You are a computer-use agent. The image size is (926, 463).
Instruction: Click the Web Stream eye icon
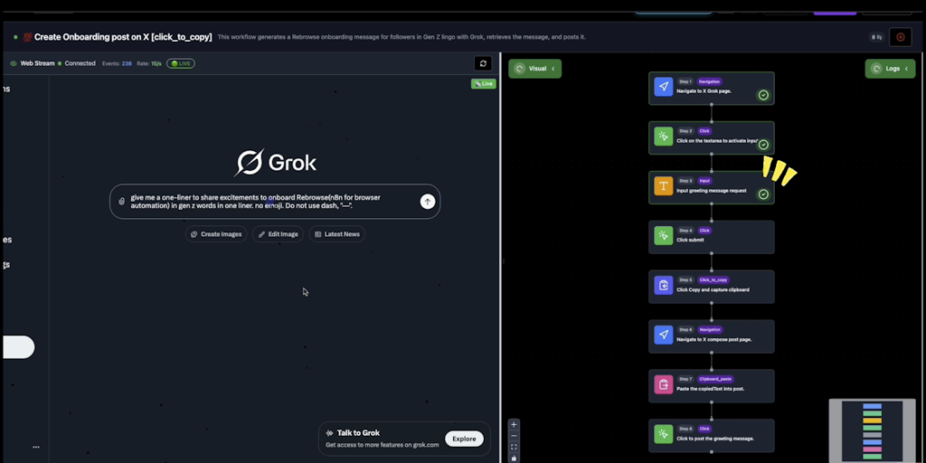[x=14, y=64]
